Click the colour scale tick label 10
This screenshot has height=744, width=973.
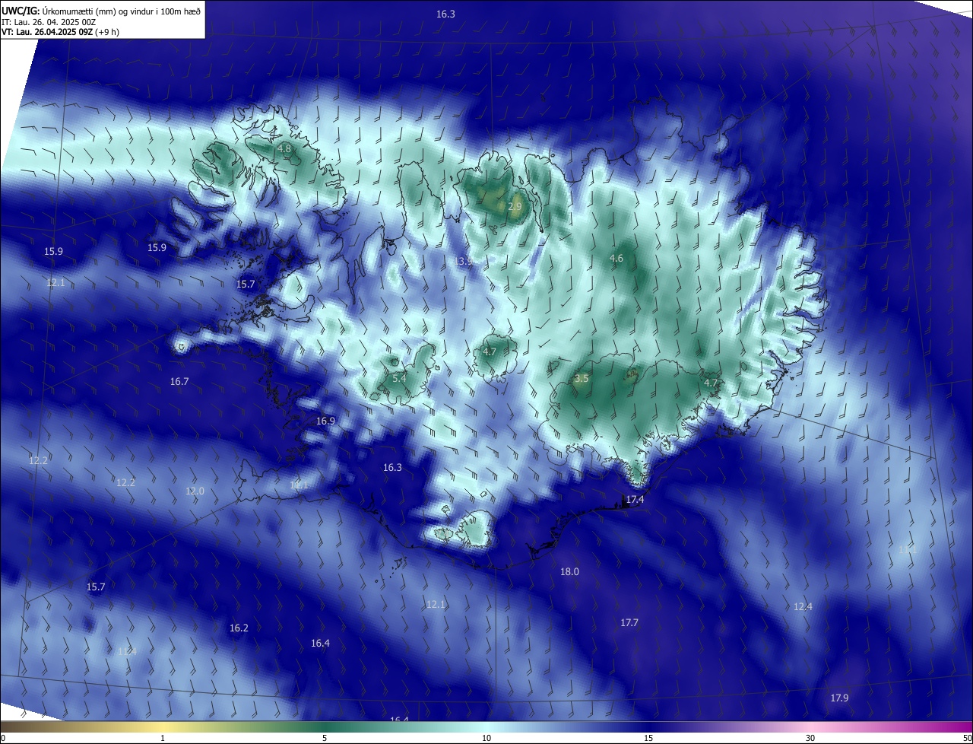pos(486,739)
